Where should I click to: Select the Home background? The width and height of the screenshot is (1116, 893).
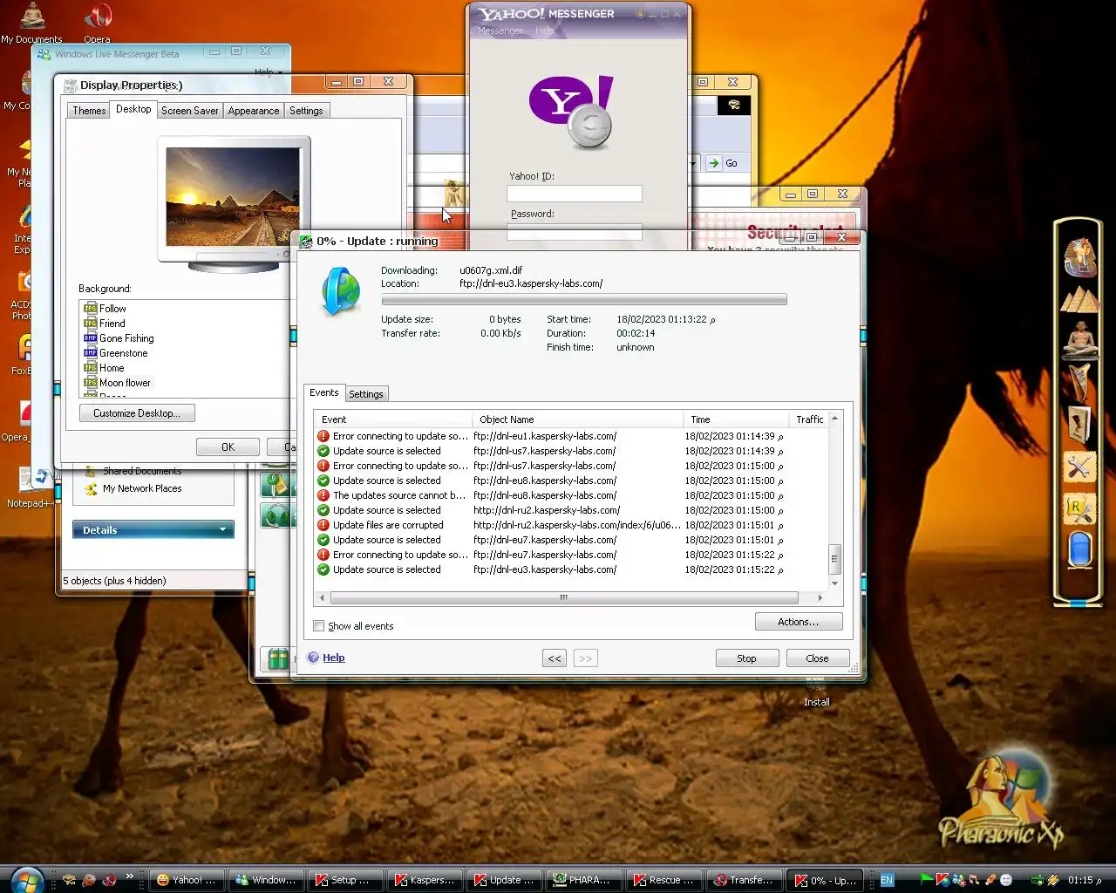tap(104, 368)
